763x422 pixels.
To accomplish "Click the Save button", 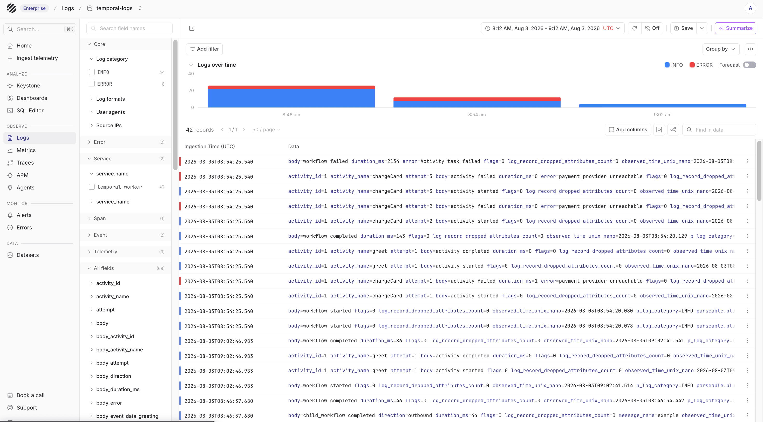I will coord(684,28).
